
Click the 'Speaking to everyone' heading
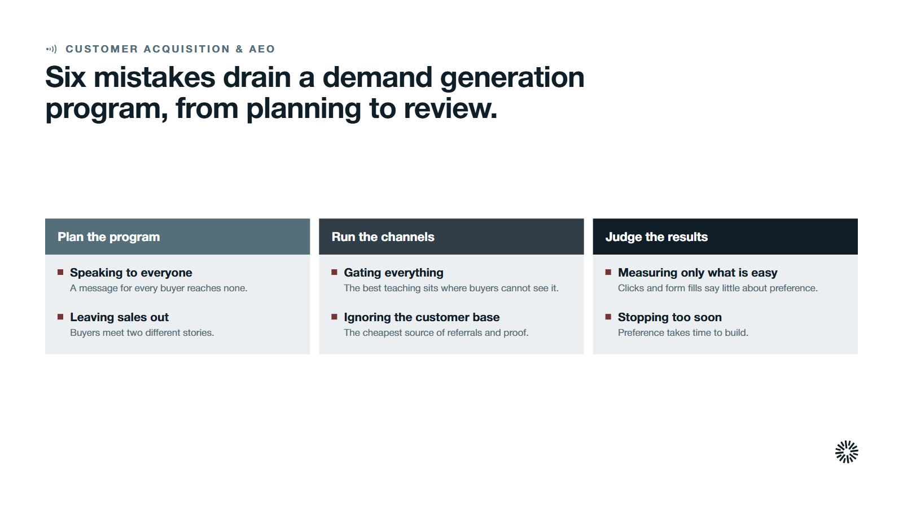click(x=131, y=273)
